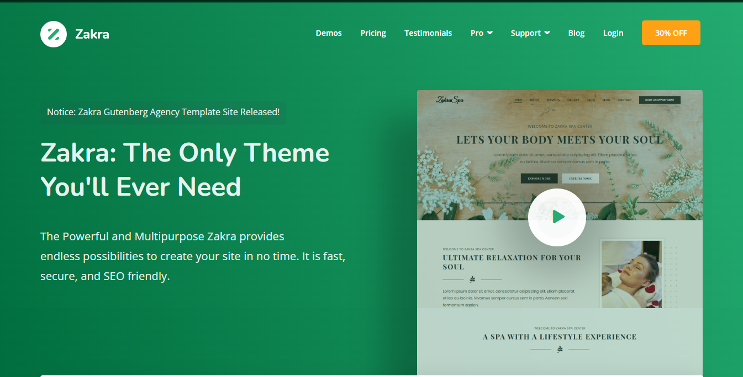743x377 pixels.
Task: Open the Pricing page link
Action: 373,33
